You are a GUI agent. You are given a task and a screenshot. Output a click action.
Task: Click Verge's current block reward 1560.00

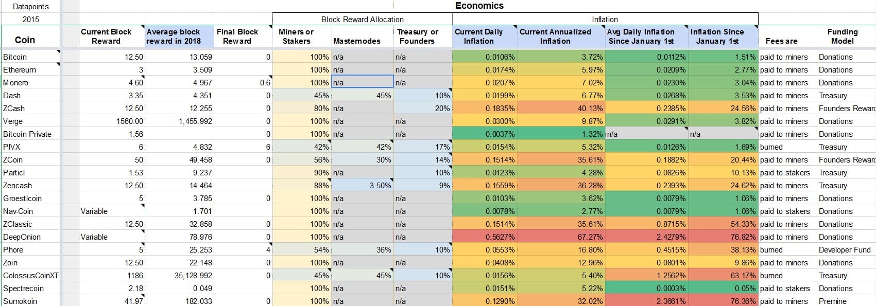(x=112, y=121)
